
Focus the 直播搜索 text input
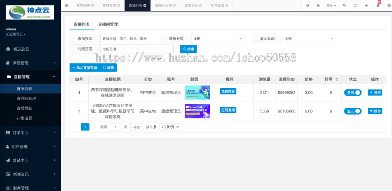coord(127,39)
